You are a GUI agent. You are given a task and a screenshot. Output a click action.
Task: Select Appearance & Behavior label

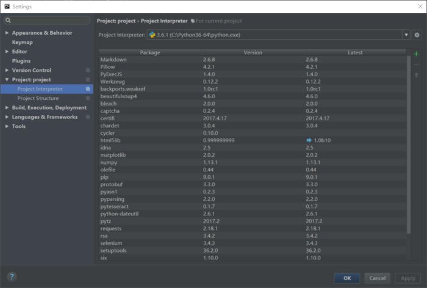coord(42,33)
